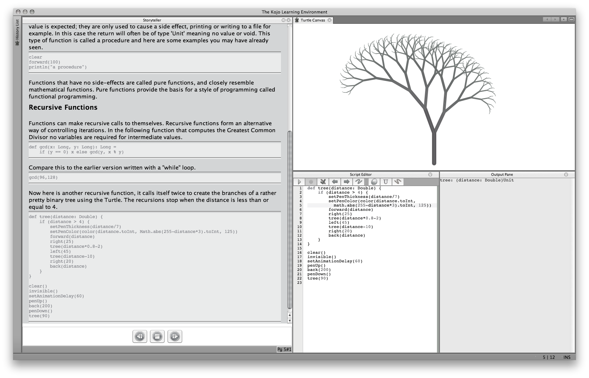The height and width of the screenshot is (378, 589).
Task: Click the clear output pane S icon
Action: click(x=398, y=182)
